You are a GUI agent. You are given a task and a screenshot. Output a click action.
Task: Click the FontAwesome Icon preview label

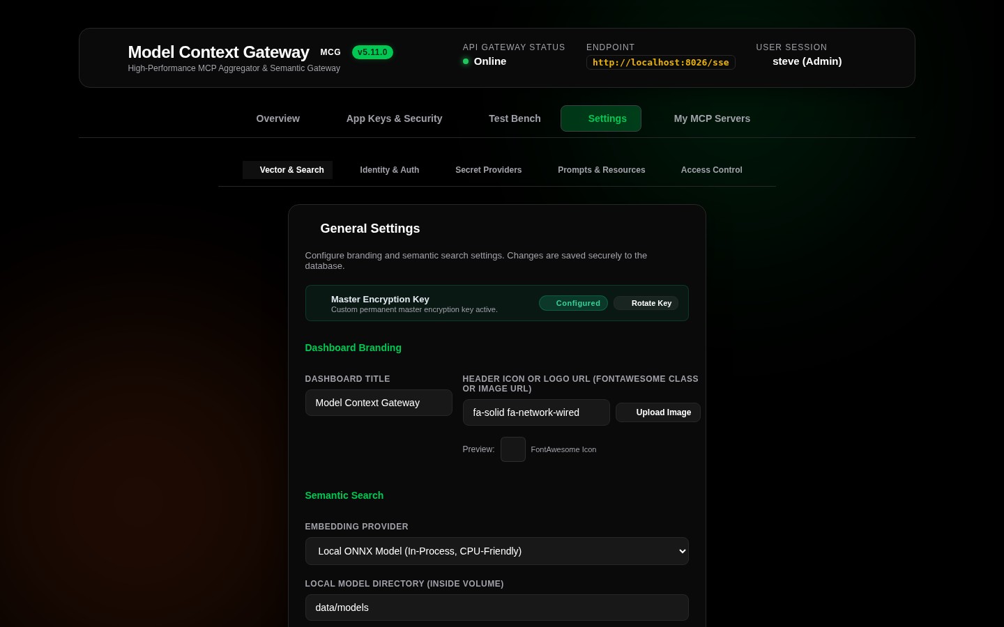(x=563, y=449)
